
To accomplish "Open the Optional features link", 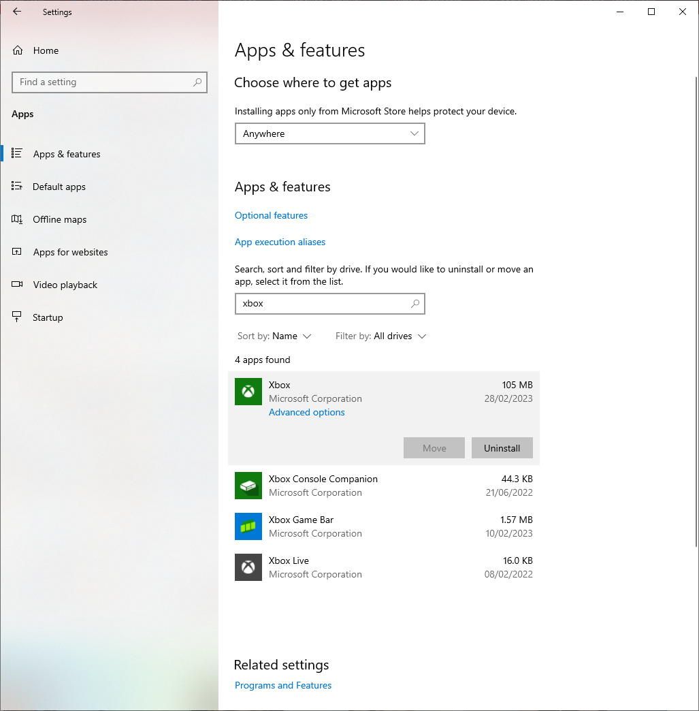I will (271, 215).
